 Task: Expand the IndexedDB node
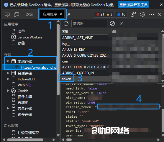pyautogui.click(x=8, y=79)
